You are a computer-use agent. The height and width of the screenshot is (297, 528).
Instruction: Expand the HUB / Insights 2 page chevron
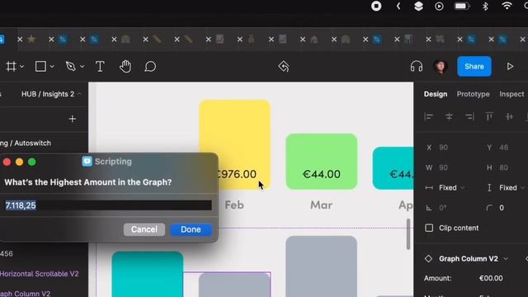pyautogui.click(x=79, y=94)
